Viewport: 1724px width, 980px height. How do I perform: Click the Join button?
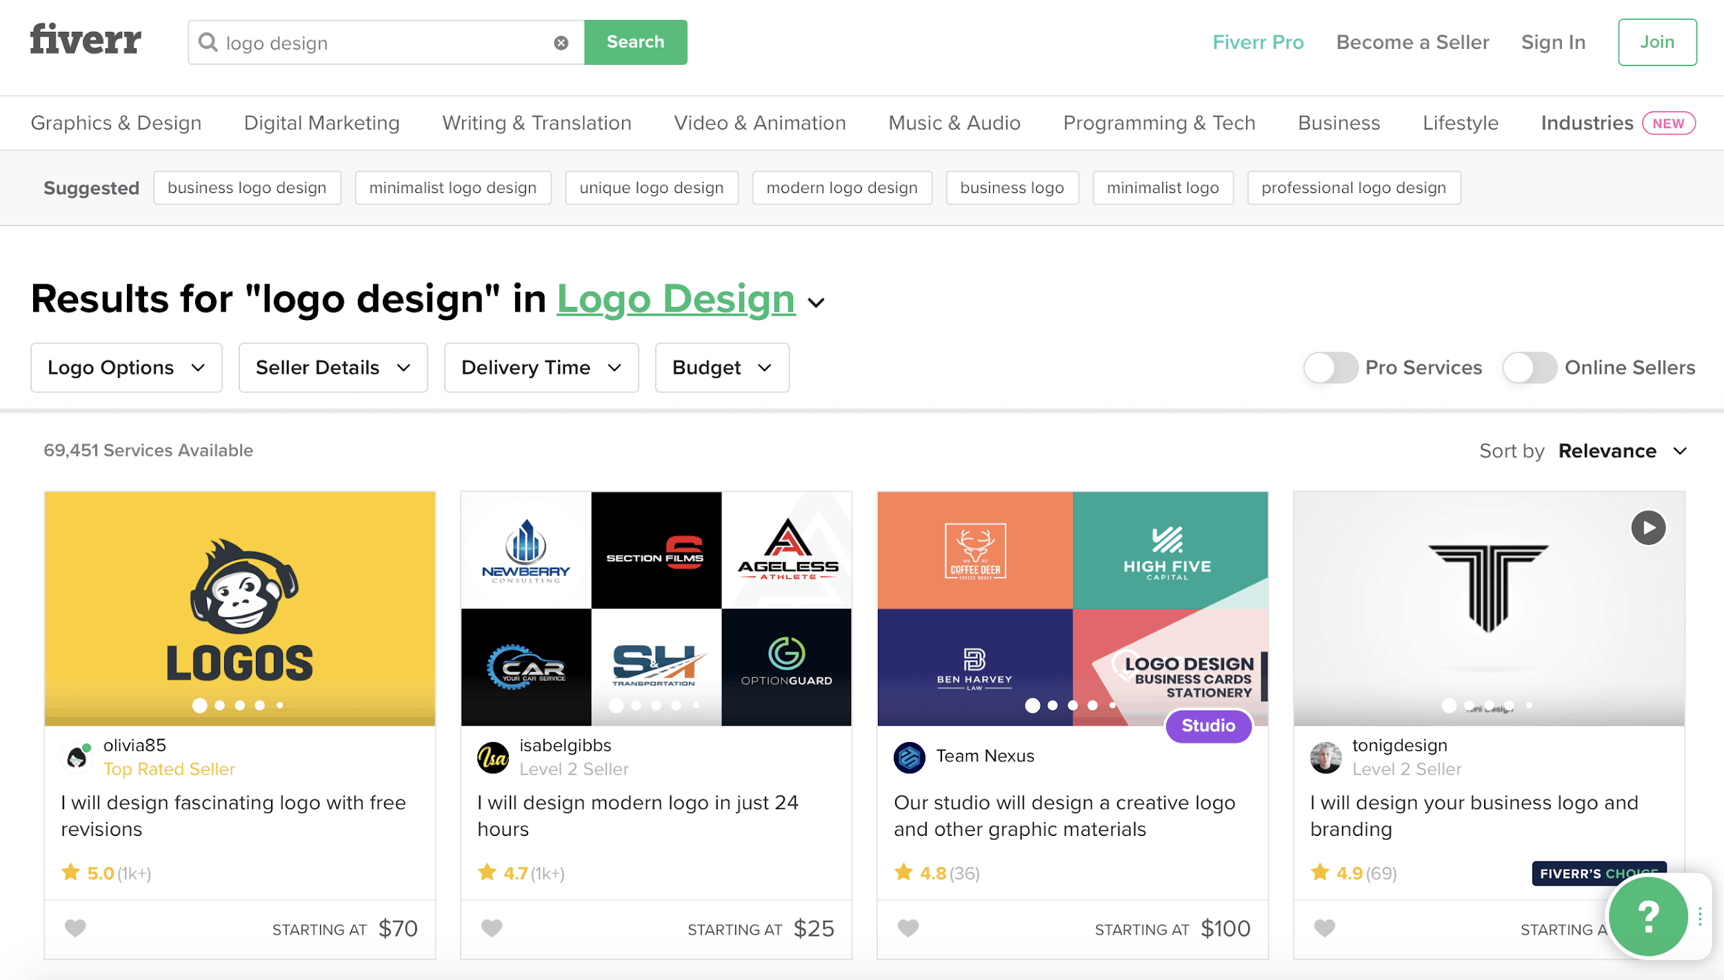click(1656, 43)
